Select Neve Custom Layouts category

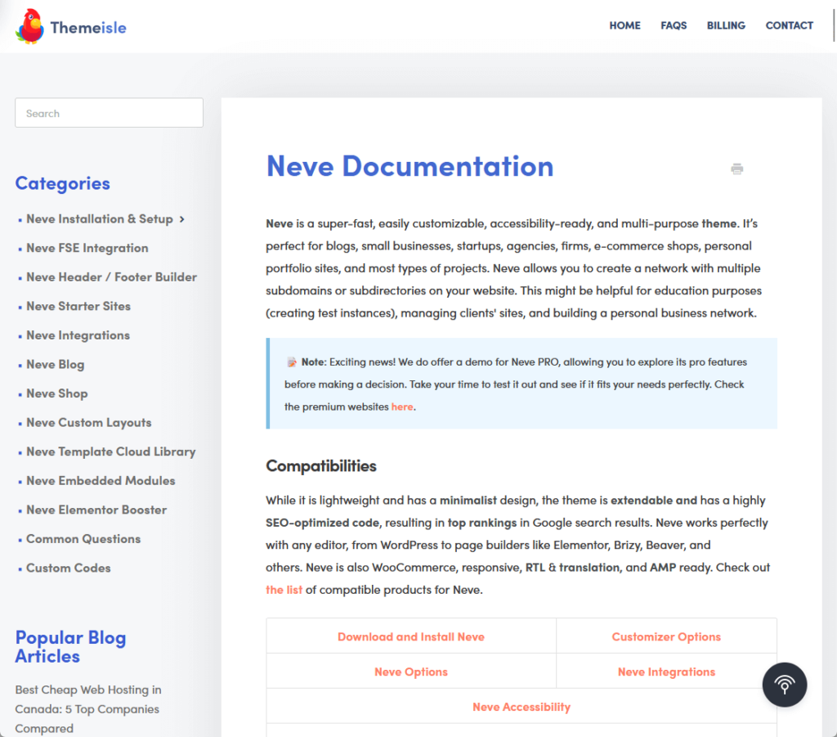[x=89, y=423]
